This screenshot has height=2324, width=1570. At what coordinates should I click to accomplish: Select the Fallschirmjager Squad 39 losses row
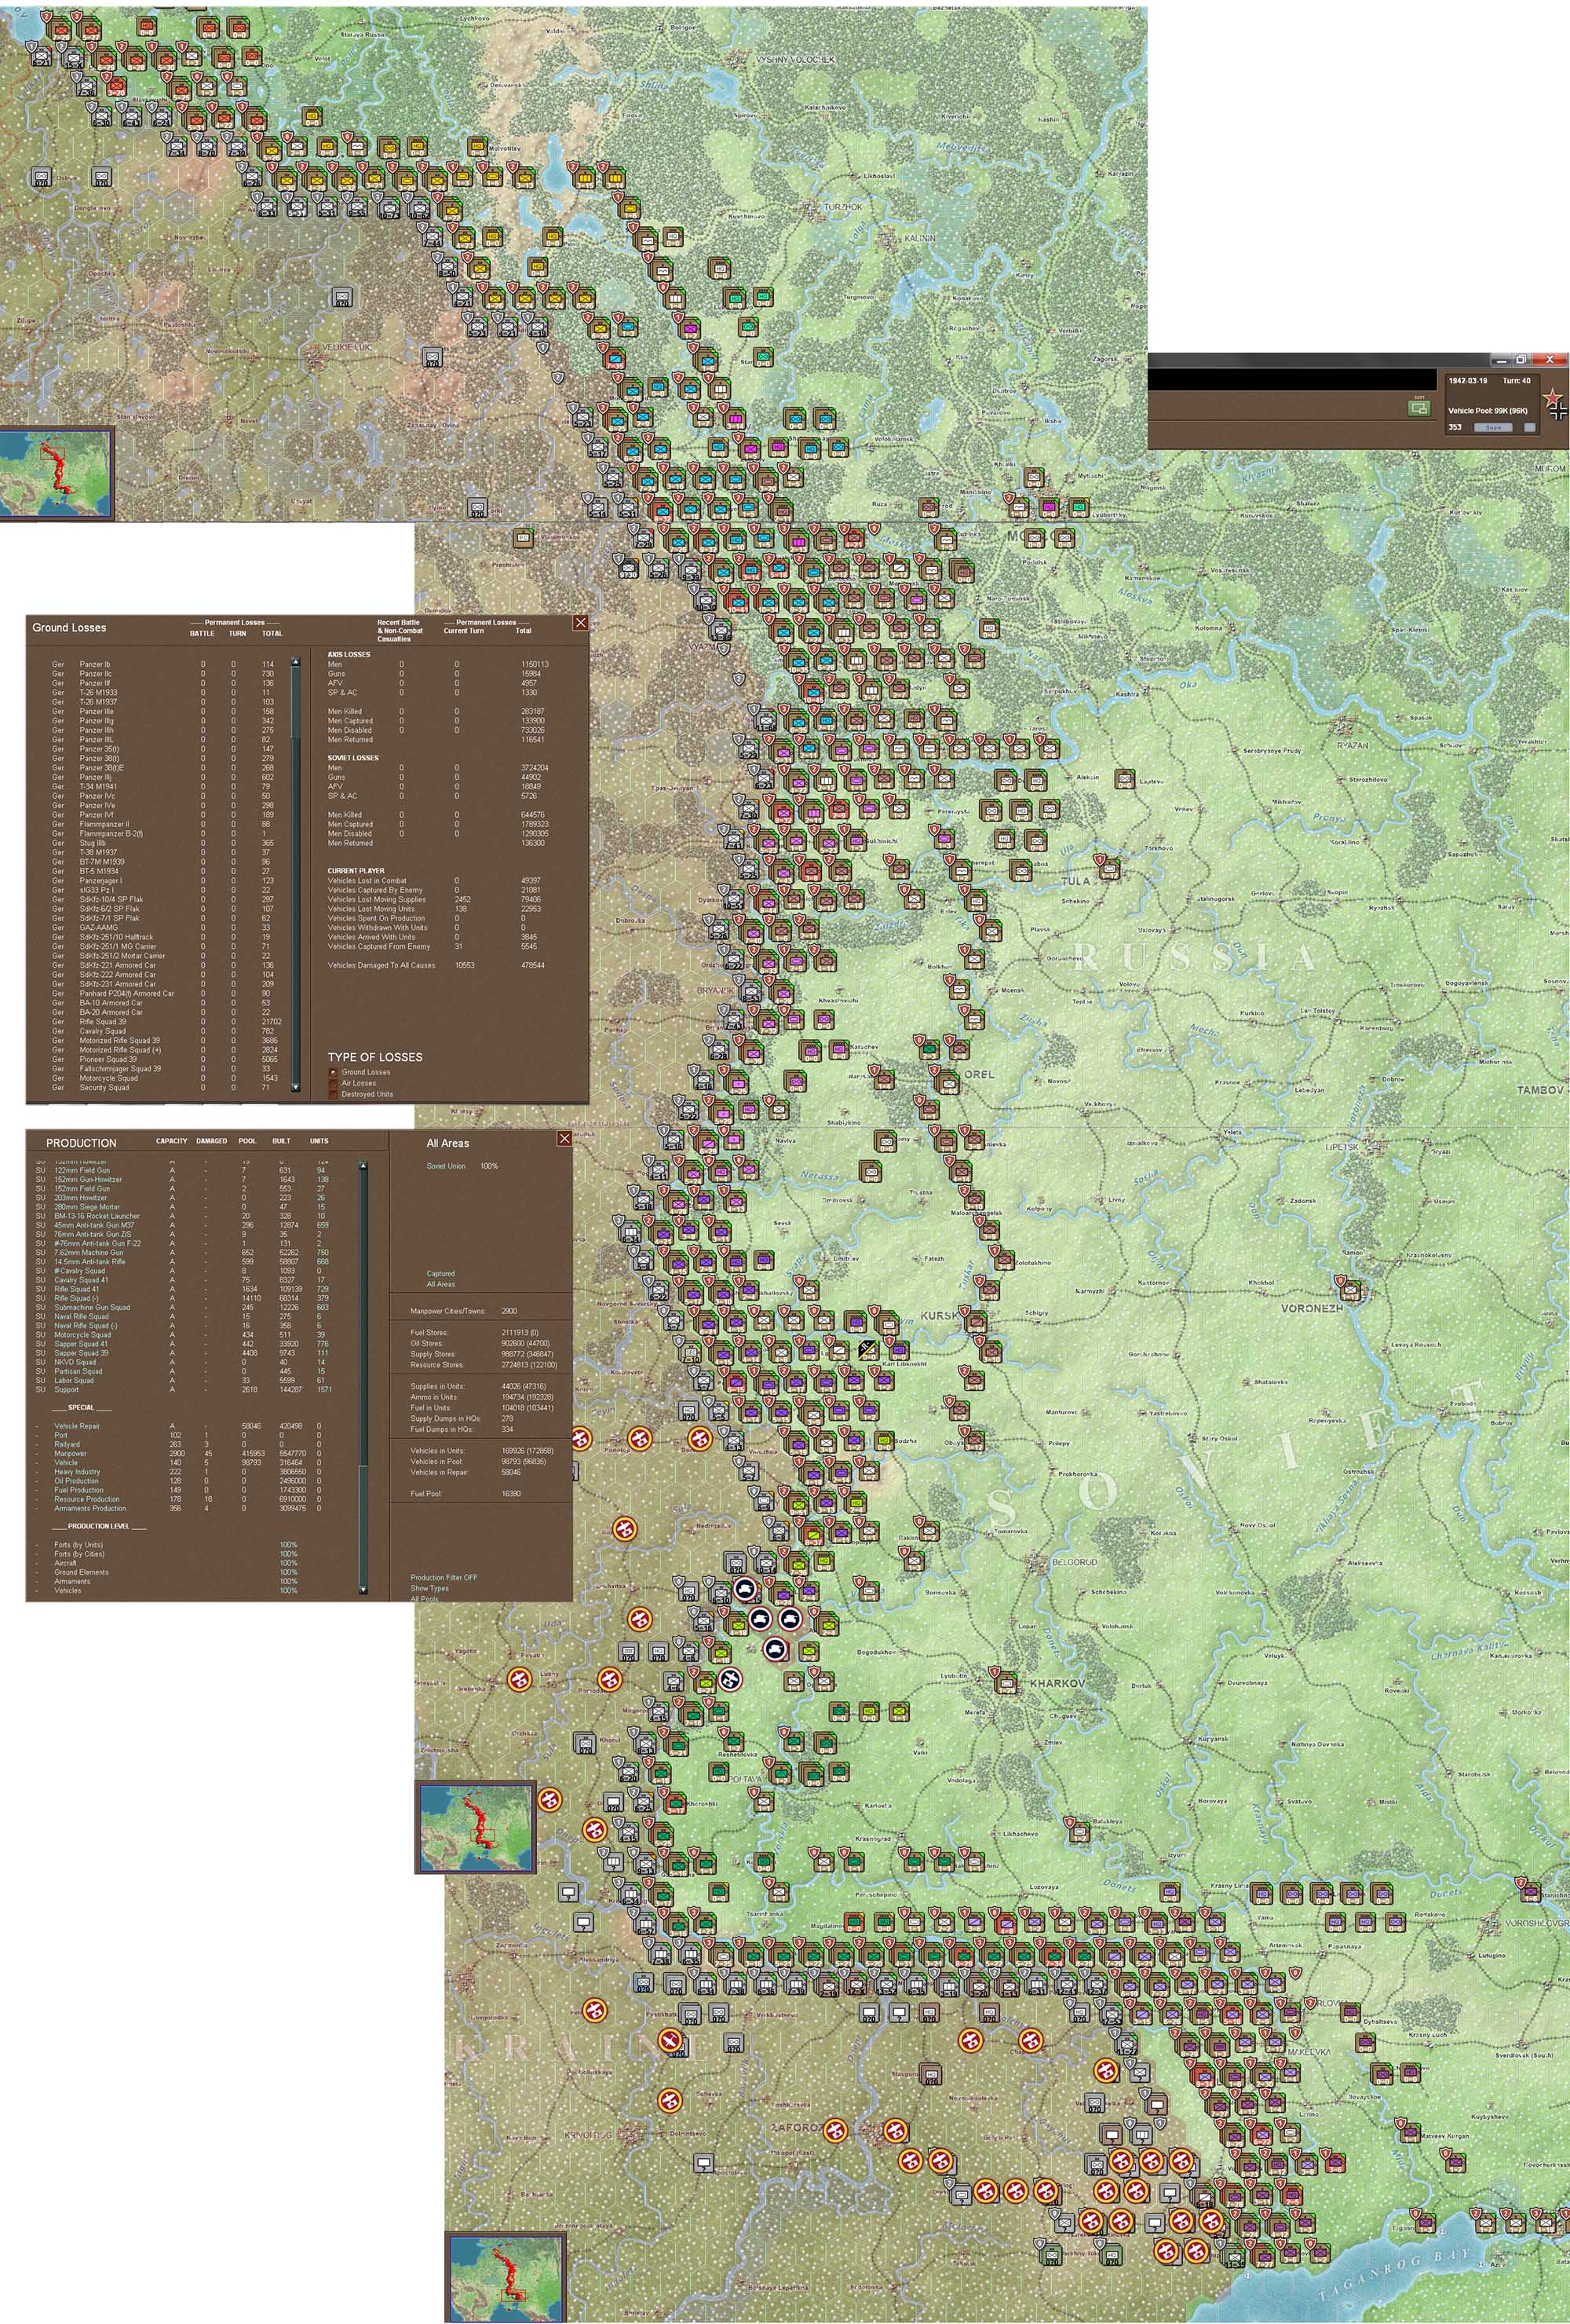pyautogui.click(x=165, y=1068)
